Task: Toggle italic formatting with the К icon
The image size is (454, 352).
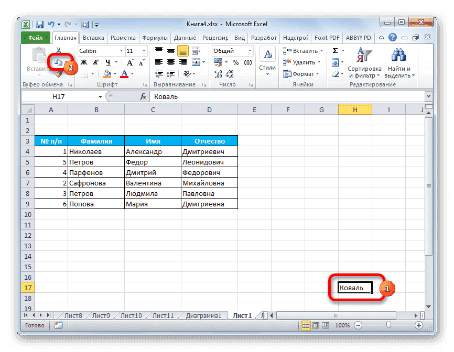Action: (95, 62)
